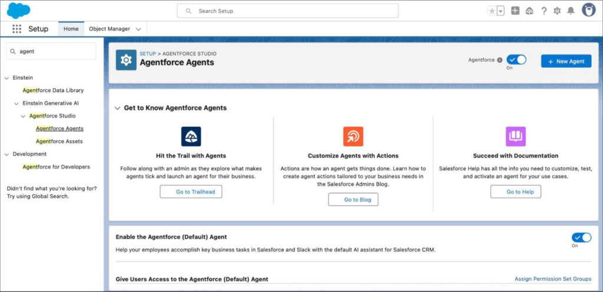
Task: Disable the Agentforce (Default) Agent toggle
Action: point(581,237)
